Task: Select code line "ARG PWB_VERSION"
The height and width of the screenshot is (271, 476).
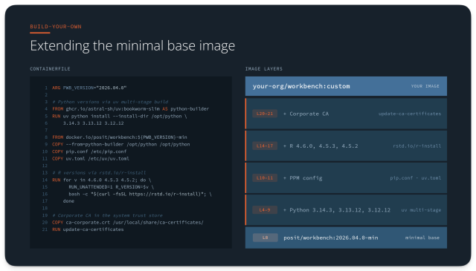Action: 89,88
